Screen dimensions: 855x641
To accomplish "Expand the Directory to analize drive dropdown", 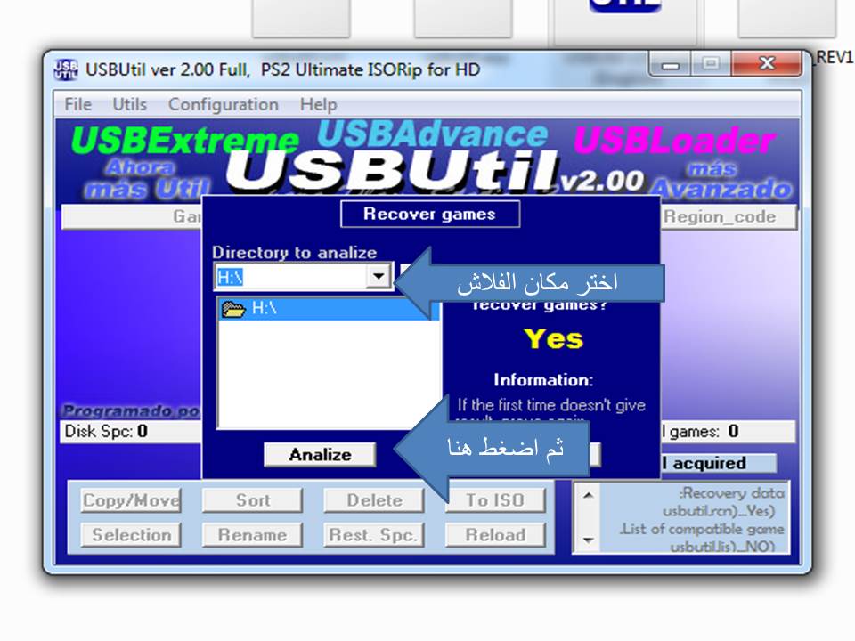I will pyautogui.click(x=378, y=277).
